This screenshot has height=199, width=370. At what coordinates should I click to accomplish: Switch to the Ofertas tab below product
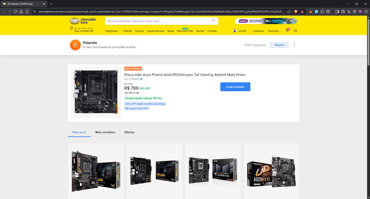(129, 132)
